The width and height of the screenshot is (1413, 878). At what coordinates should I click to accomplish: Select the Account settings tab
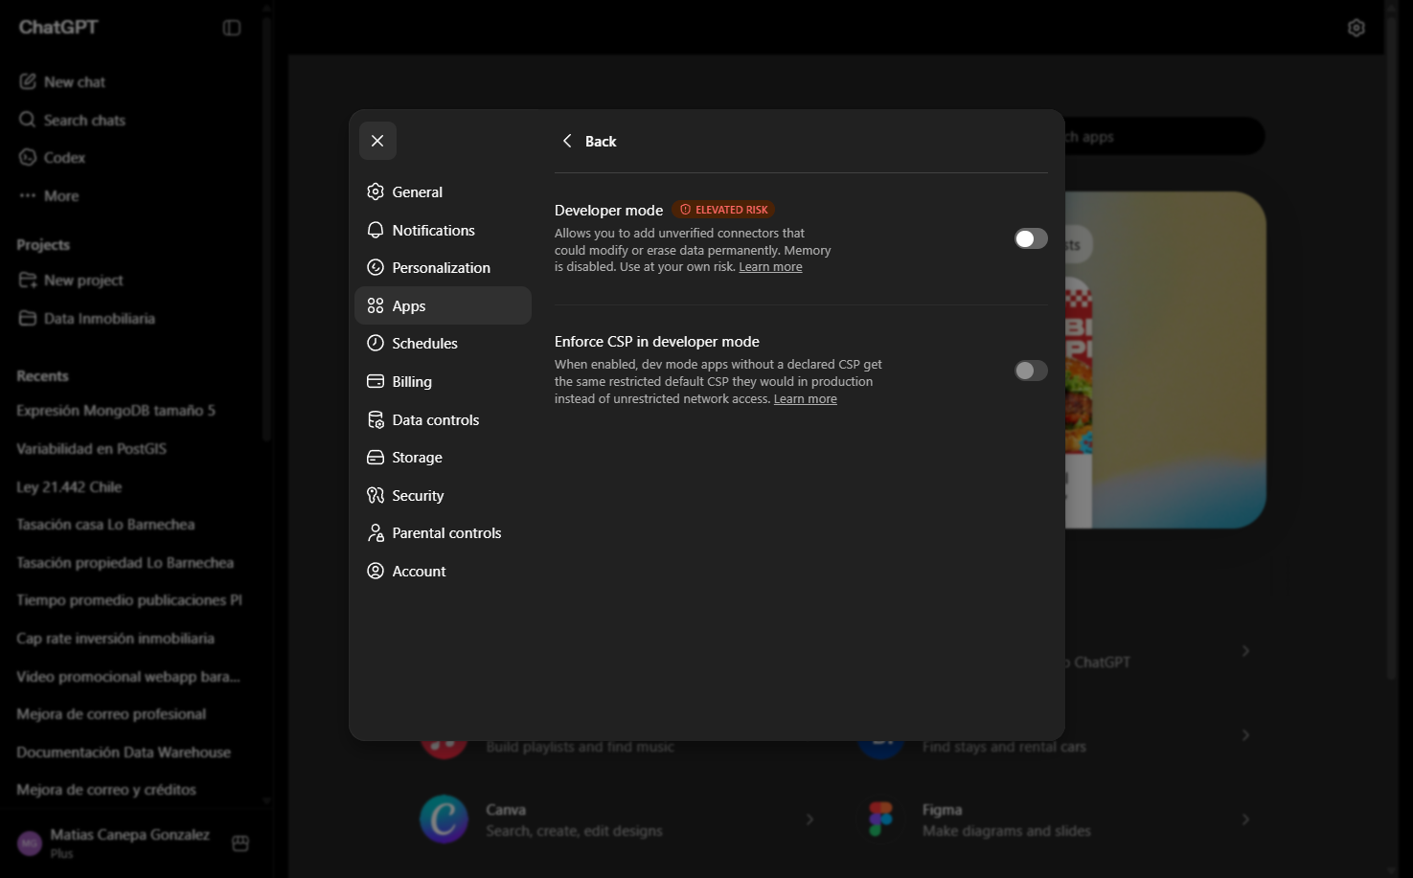443,572
